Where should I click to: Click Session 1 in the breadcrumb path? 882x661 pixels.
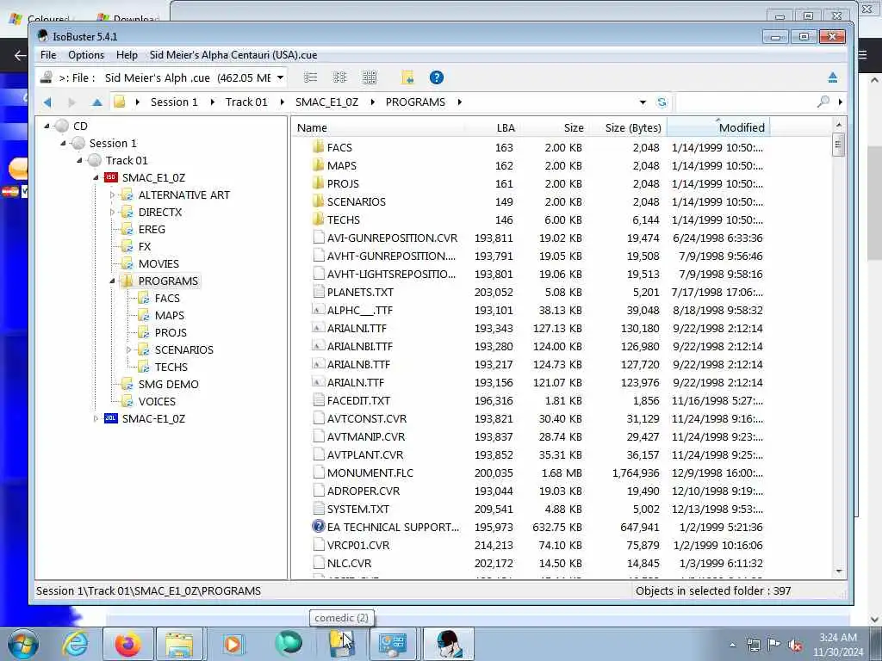(x=174, y=102)
